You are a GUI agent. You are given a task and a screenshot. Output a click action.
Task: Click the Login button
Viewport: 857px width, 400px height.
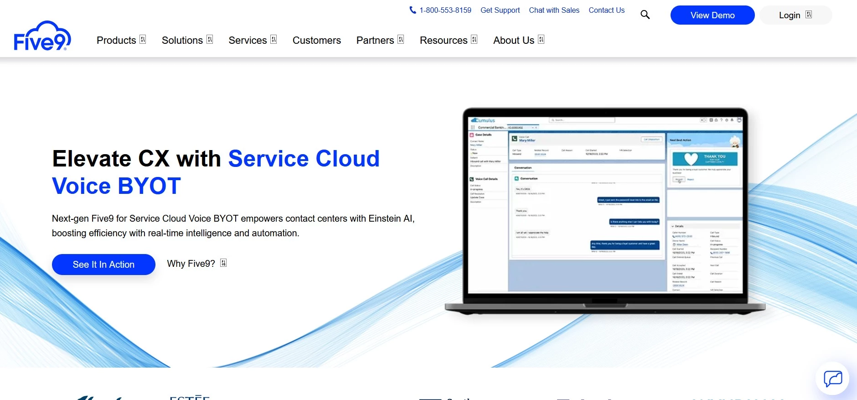(x=795, y=15)
